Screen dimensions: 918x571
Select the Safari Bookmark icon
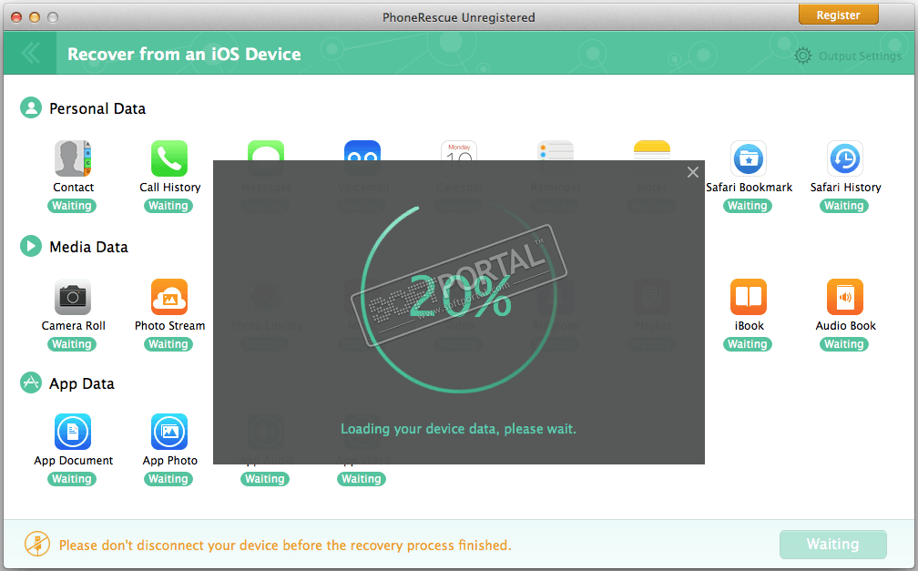coord(749,158)
